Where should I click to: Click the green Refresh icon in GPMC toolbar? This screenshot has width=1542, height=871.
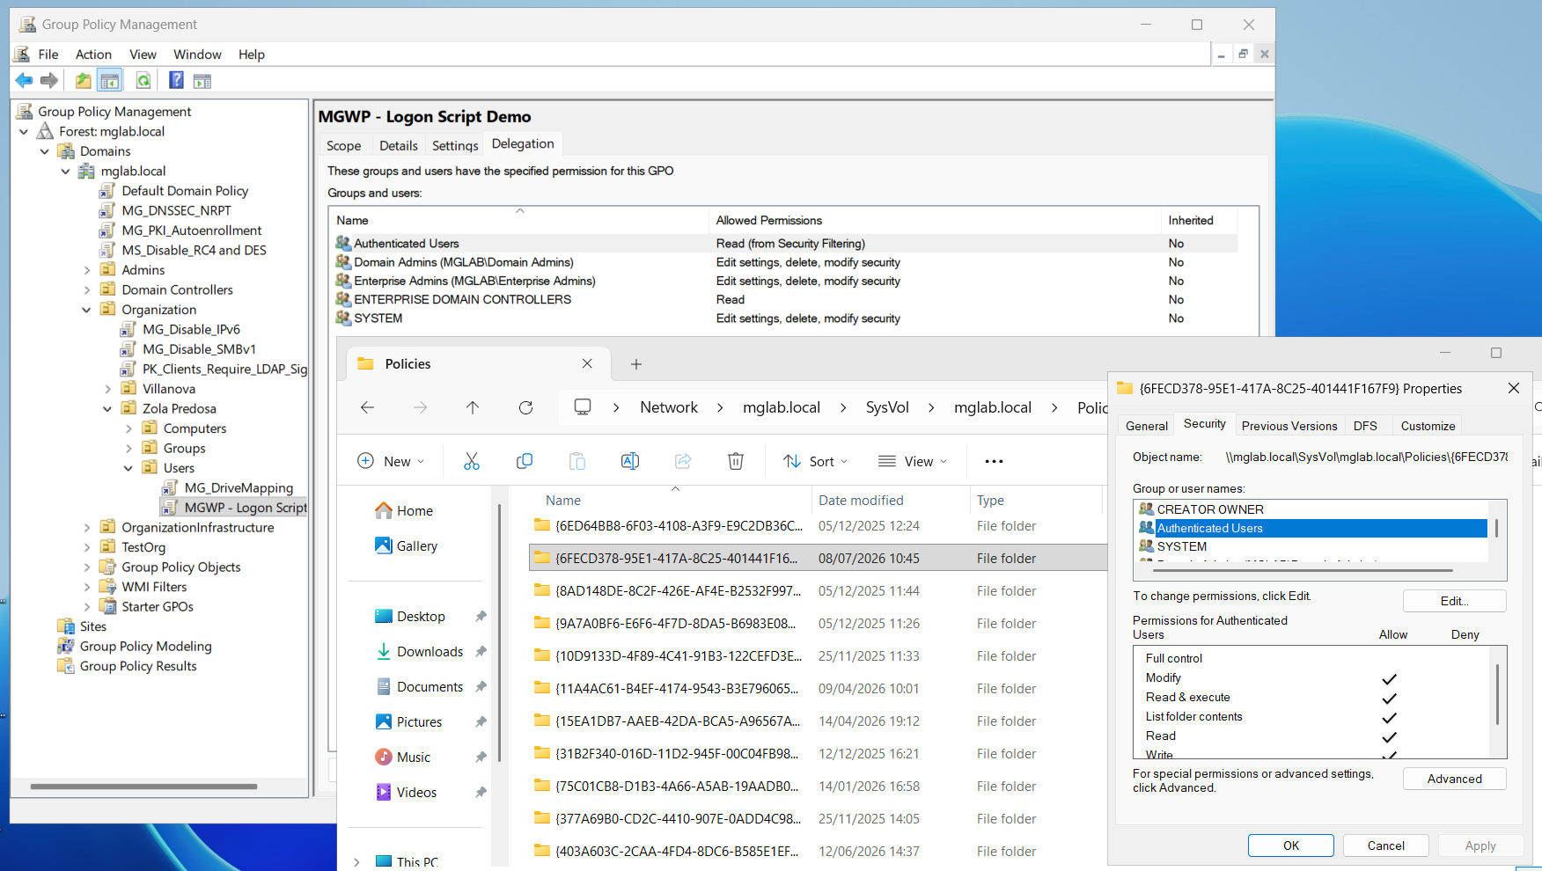pos(143,81)
